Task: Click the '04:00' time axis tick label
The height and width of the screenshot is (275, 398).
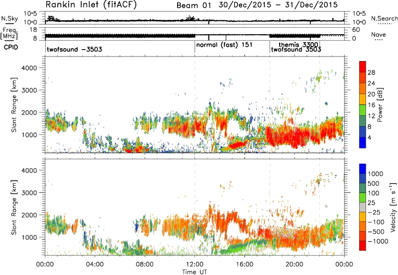Action: click(x=95, y=265)
